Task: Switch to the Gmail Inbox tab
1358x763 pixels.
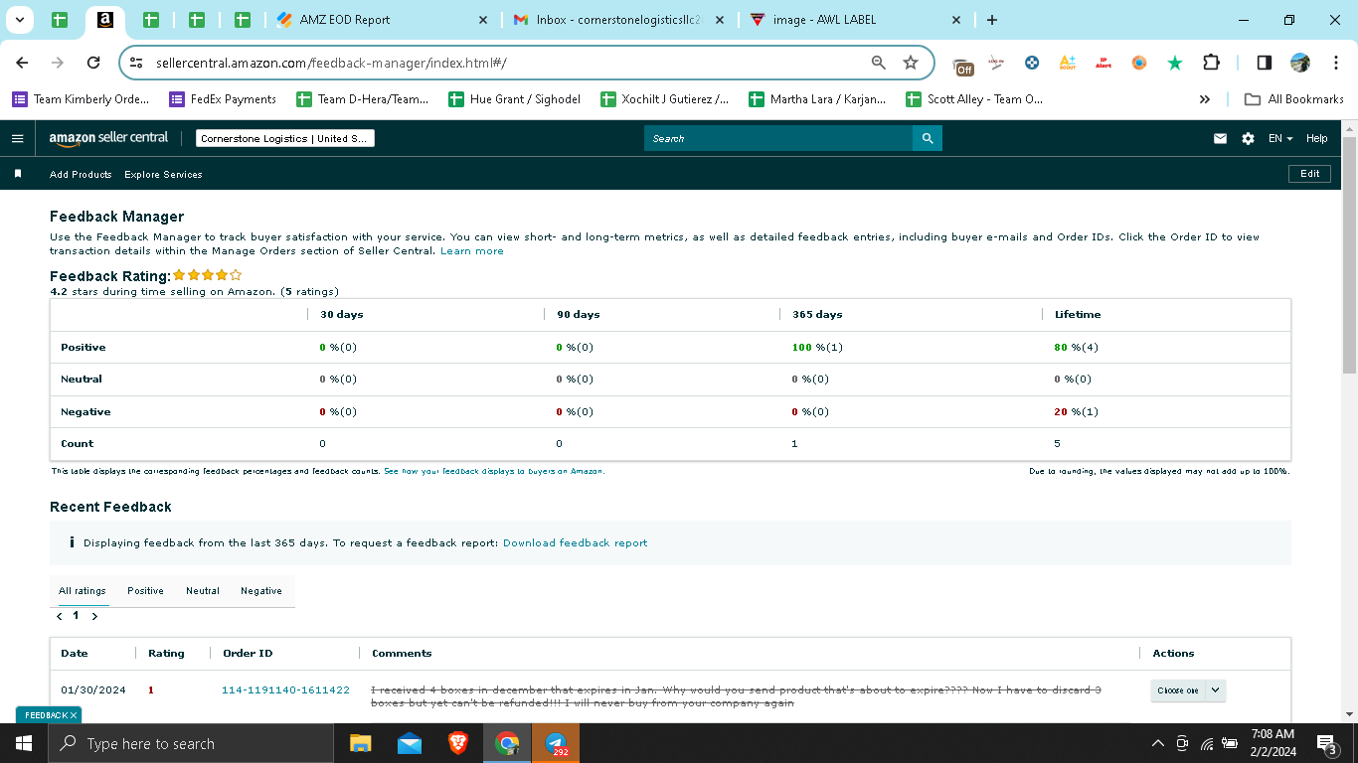Action: (x=616, y=20)
